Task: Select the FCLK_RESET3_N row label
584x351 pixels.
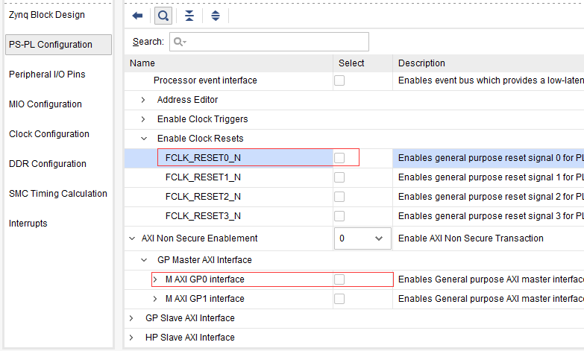Action: pyautogui.click(x=203, y=216)
